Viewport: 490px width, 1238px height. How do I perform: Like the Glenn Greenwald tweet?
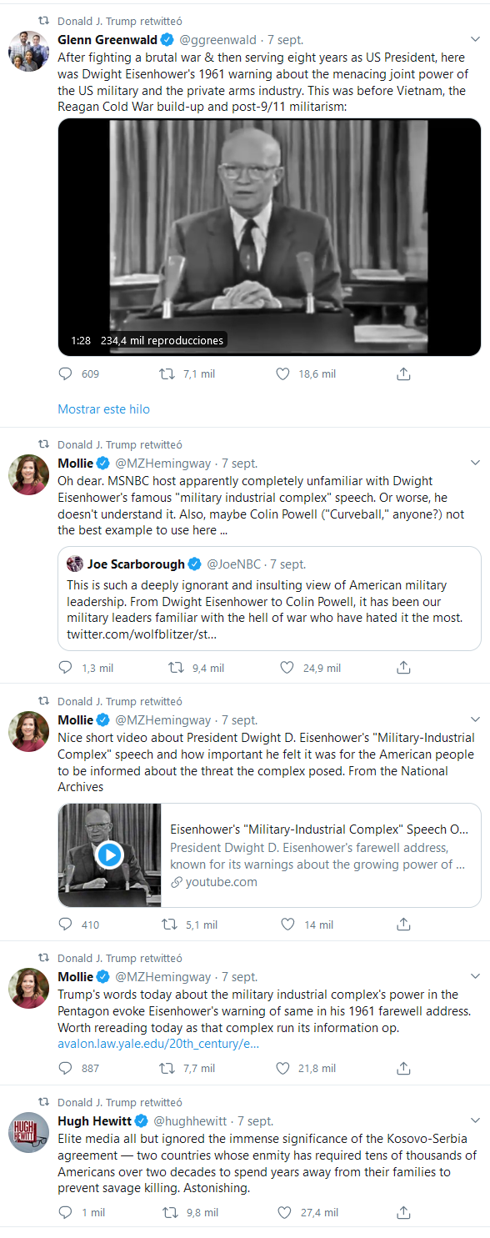283,374
